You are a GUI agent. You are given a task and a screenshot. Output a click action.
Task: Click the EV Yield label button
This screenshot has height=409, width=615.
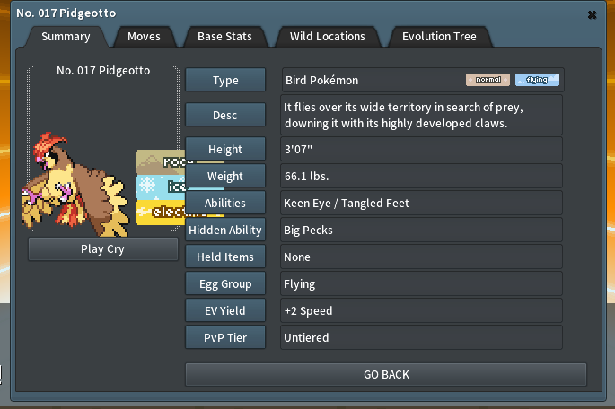(x=225, y=310)
